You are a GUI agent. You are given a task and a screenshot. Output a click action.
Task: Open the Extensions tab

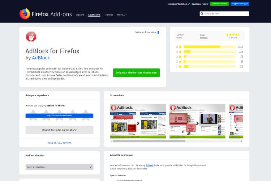pos(94,15)
